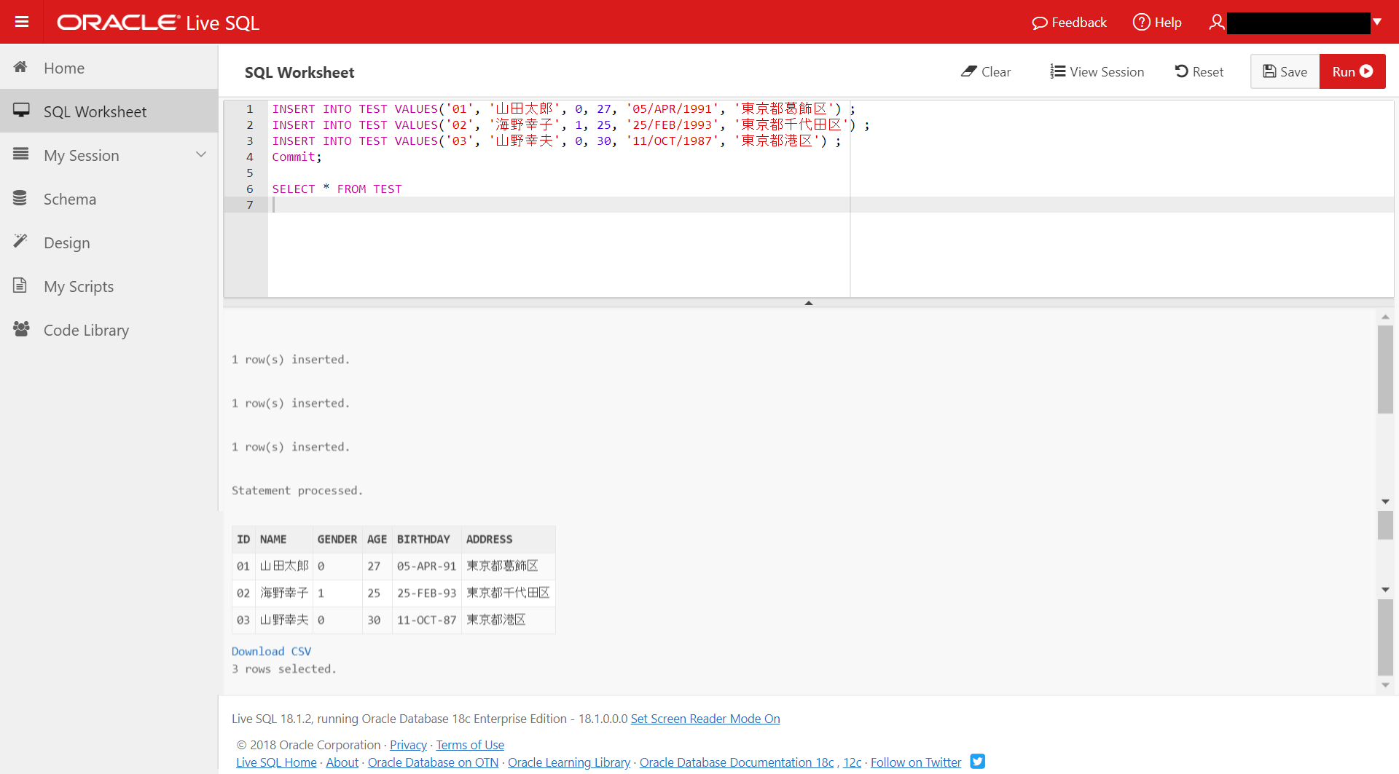Open the hamburger navigation menu
This screenshot has width=1399, height=774.
click(x=22, y=22)
